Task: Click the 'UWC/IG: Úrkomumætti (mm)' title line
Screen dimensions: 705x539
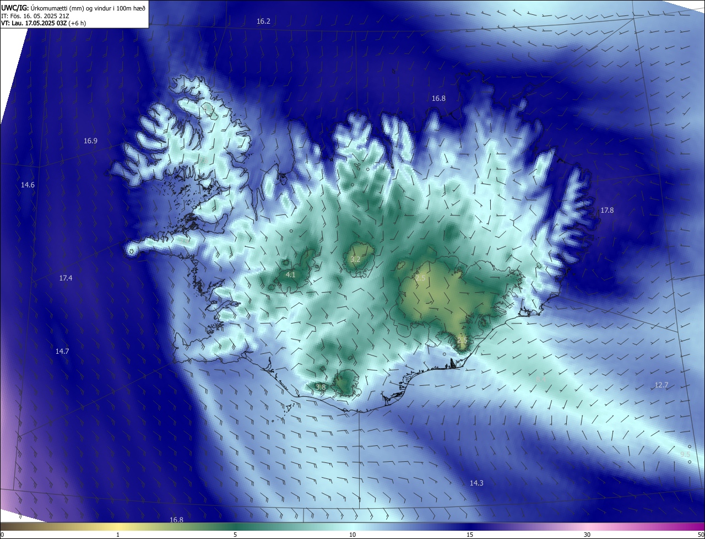Action: [73, 7]
